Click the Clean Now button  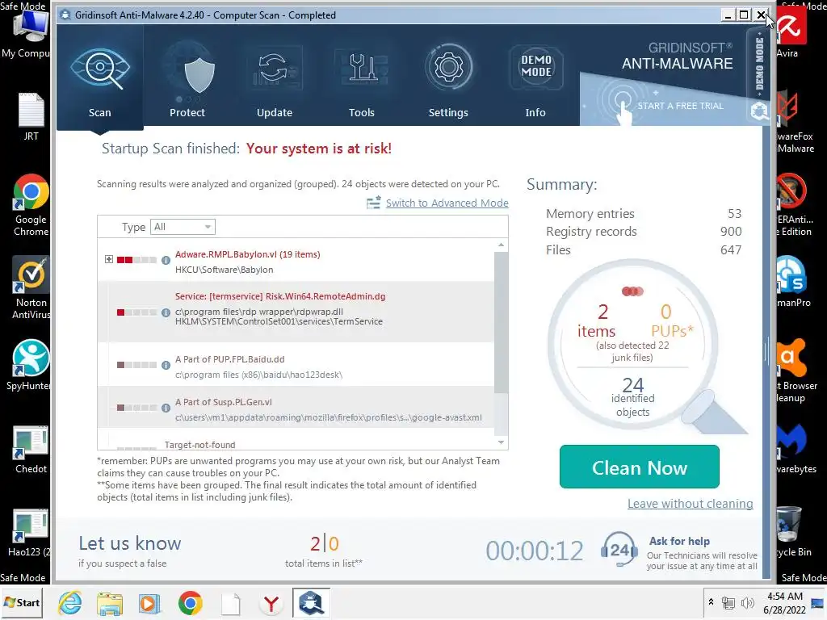pyautogui.click(x=640, y=467)
